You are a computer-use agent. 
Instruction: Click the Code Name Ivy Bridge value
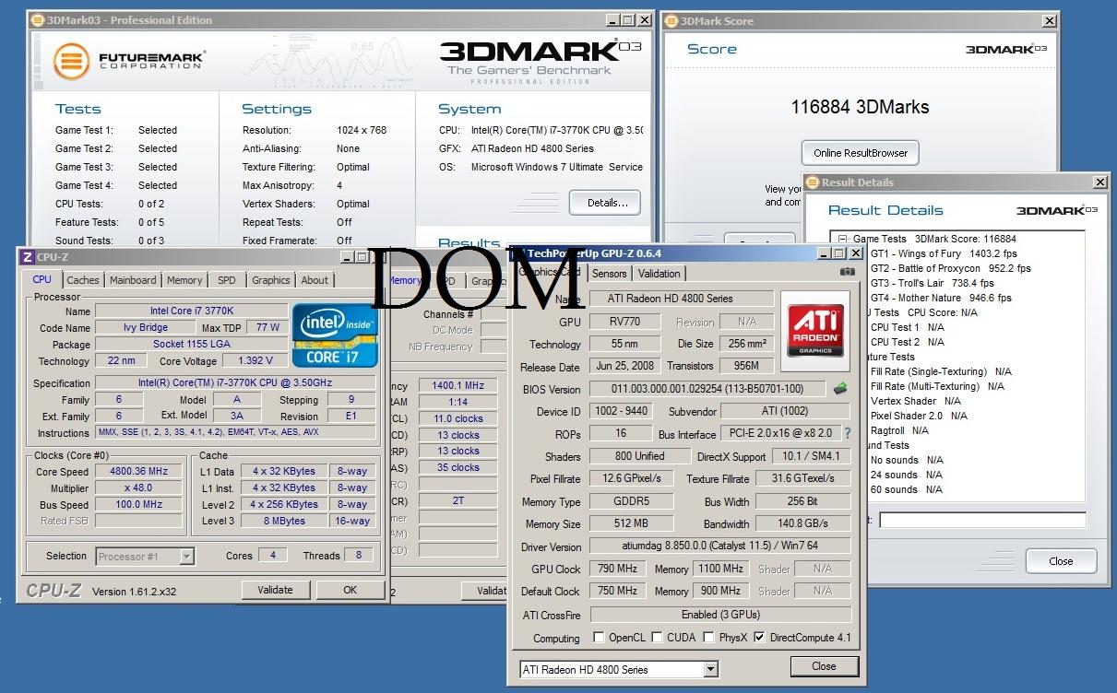tap(145, 328)
